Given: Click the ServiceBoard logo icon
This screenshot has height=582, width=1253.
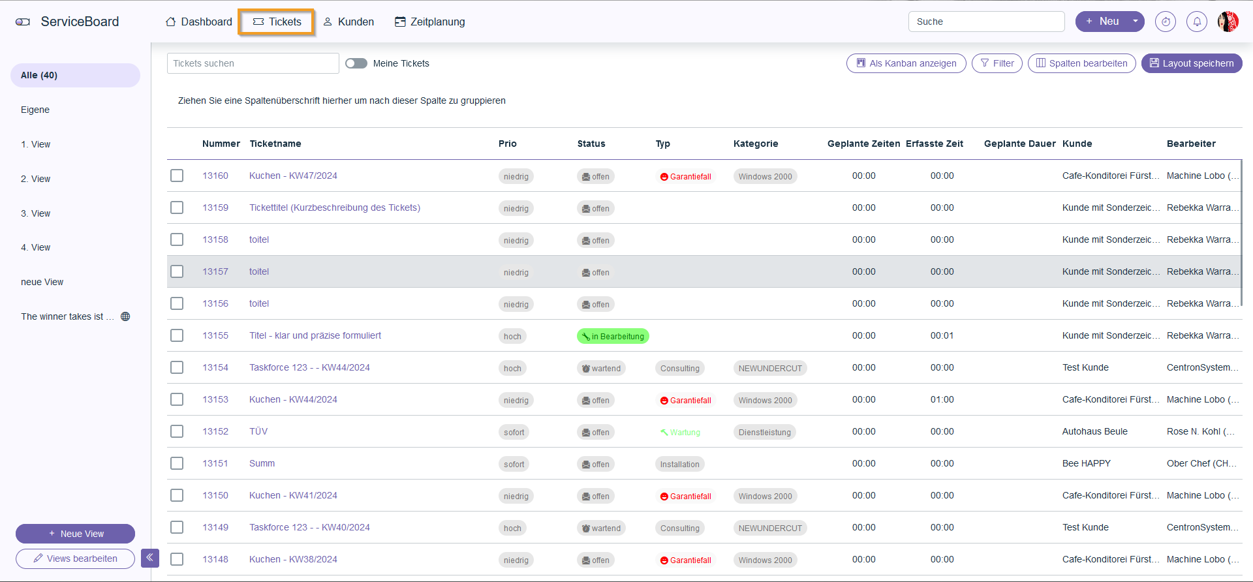Looking at the screenshot, I should pyautogui.click(x=23, y=22).
